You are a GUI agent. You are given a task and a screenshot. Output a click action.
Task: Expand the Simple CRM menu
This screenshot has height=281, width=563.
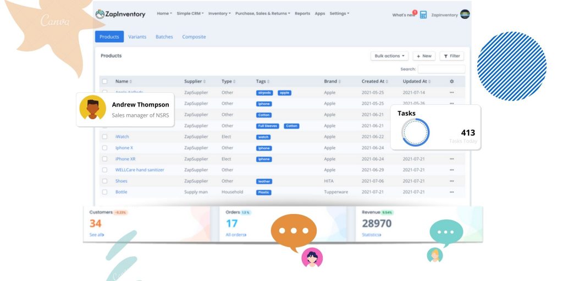tap(190, 14)
